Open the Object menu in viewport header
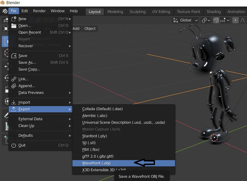The width and height of the screenshot is (247, 181). pos(90,28)
